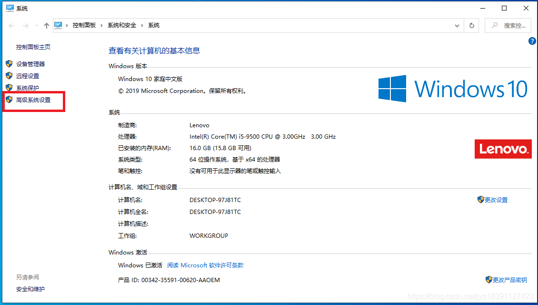Close the 系统 window

526,8
